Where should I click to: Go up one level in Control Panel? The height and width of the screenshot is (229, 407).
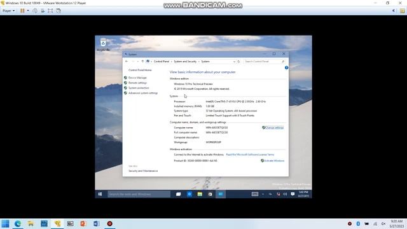(142, 62)
